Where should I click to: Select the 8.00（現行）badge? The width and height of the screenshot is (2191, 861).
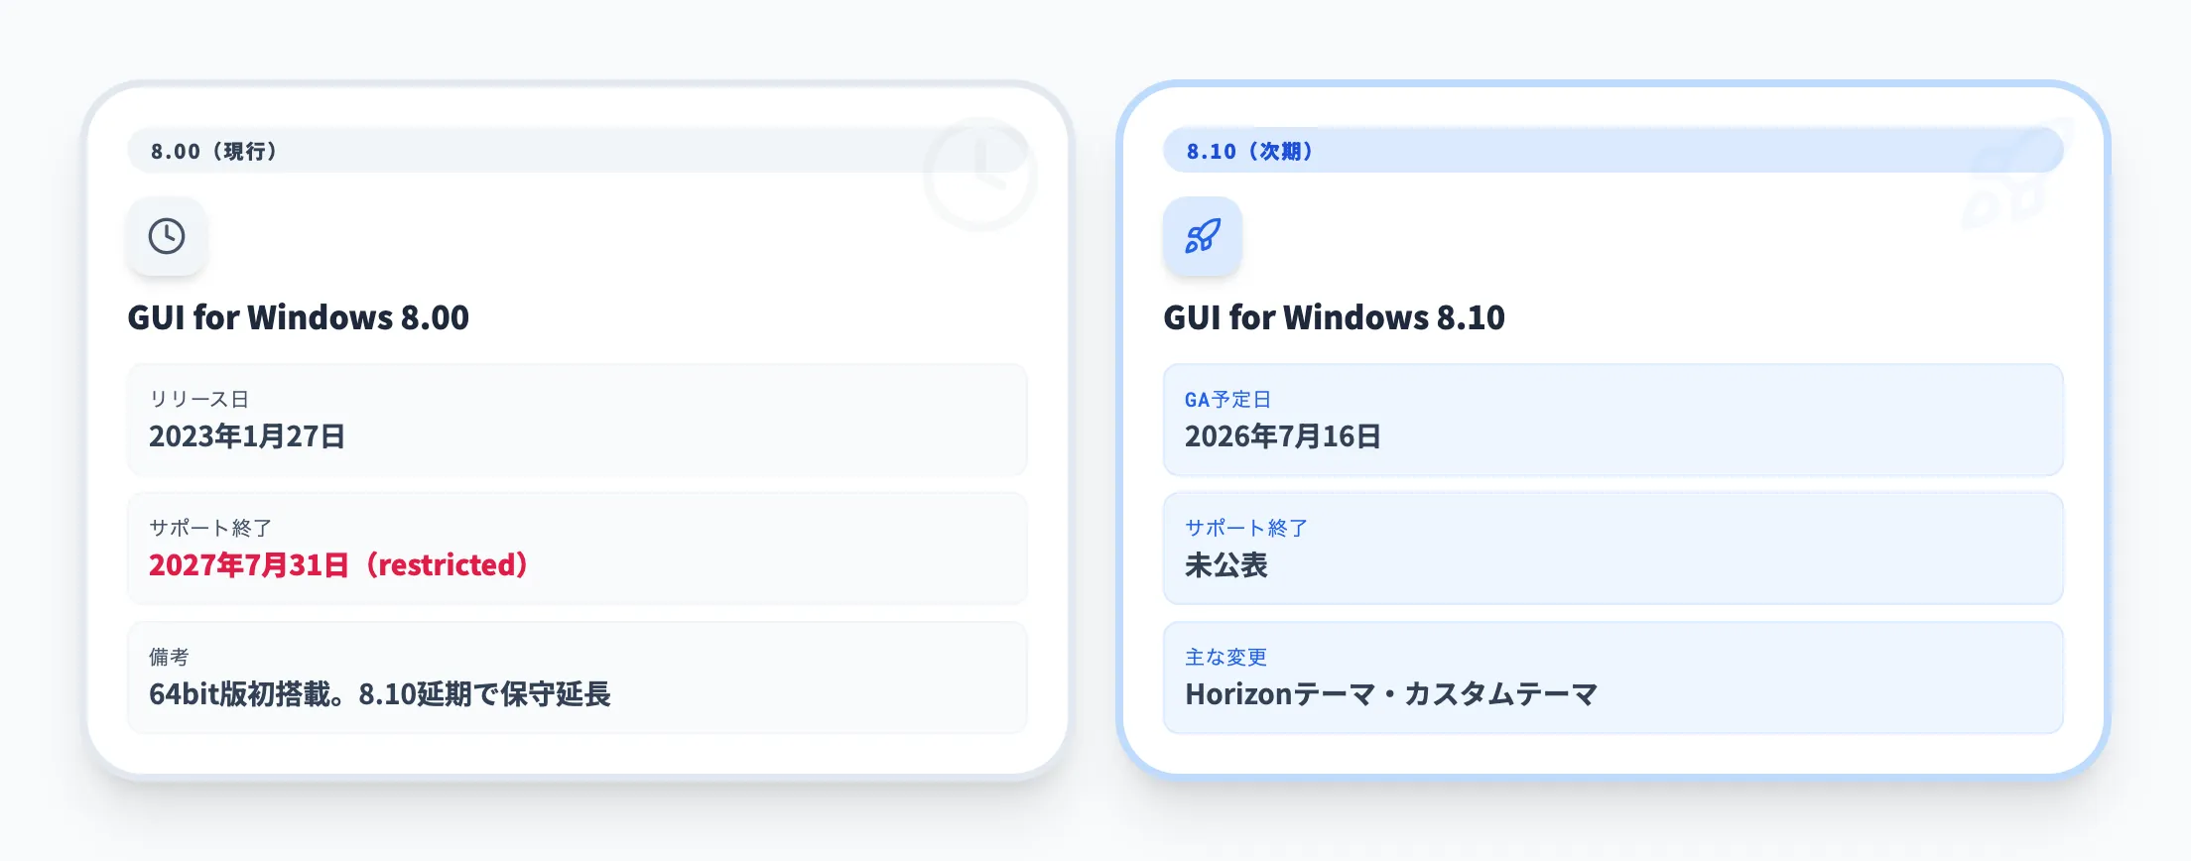pyautogui.click(x=578, y=151)
